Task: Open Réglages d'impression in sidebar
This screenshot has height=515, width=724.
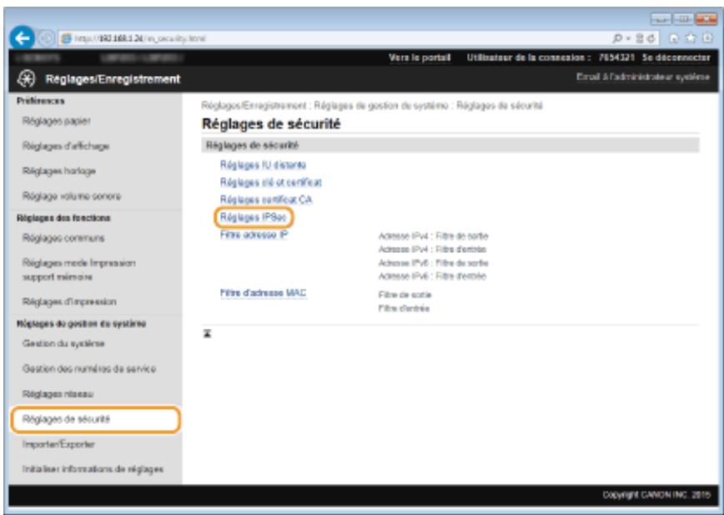Action: click(x=69, y=301)
